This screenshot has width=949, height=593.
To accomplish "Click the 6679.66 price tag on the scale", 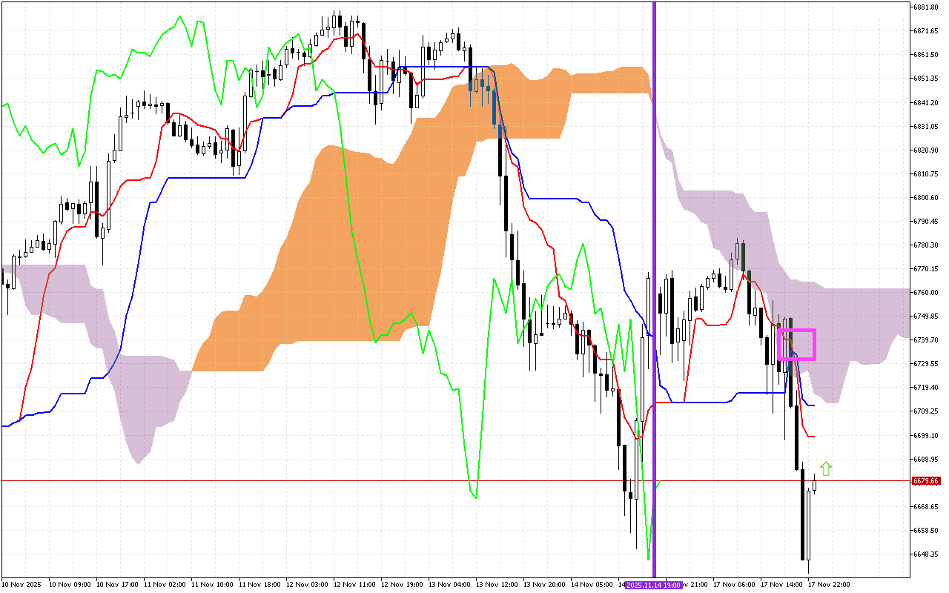I will click(x=926, y=480).
